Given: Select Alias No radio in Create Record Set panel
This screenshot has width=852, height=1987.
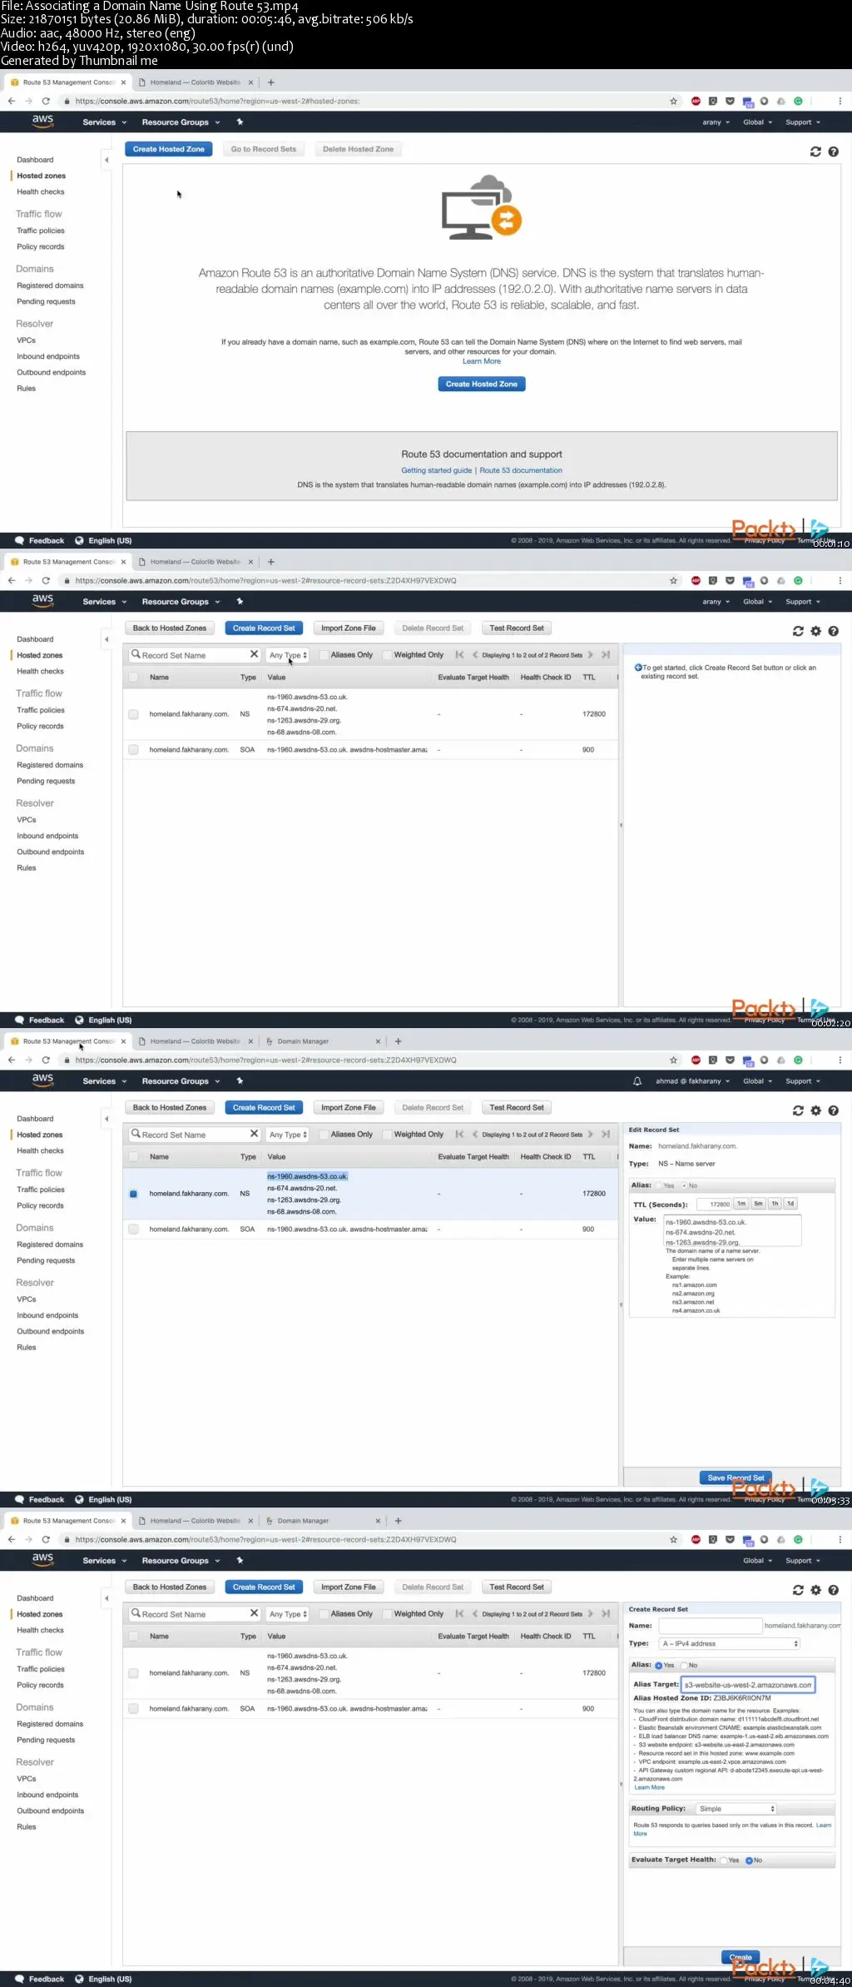Looking at the screenshot, I should point(684,1666).
